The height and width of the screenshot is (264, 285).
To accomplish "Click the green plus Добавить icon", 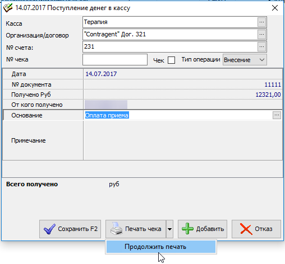I will 187,229.
